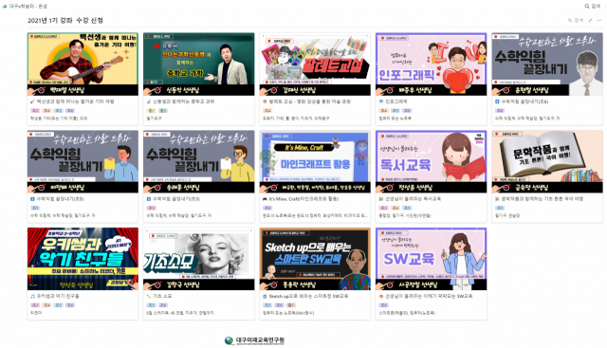Image resolution: width=607 pixels, height=348 pixels.
Task: Click the palette icon beside 팔레트 교실 title
Action: 265,101
